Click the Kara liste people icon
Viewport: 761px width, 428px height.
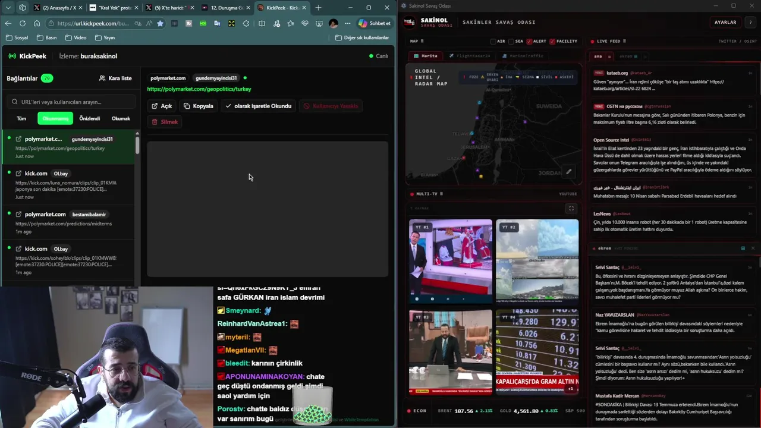[102, 78]
